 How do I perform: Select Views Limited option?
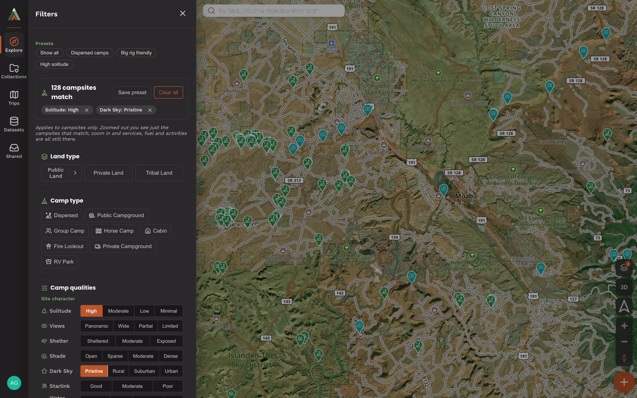coord(170,326)
